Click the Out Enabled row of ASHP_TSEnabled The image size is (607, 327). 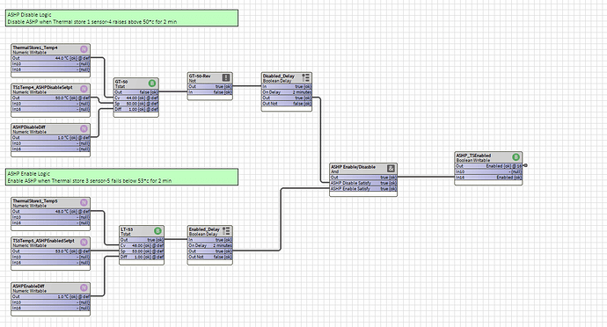click(x=488, y=165)
